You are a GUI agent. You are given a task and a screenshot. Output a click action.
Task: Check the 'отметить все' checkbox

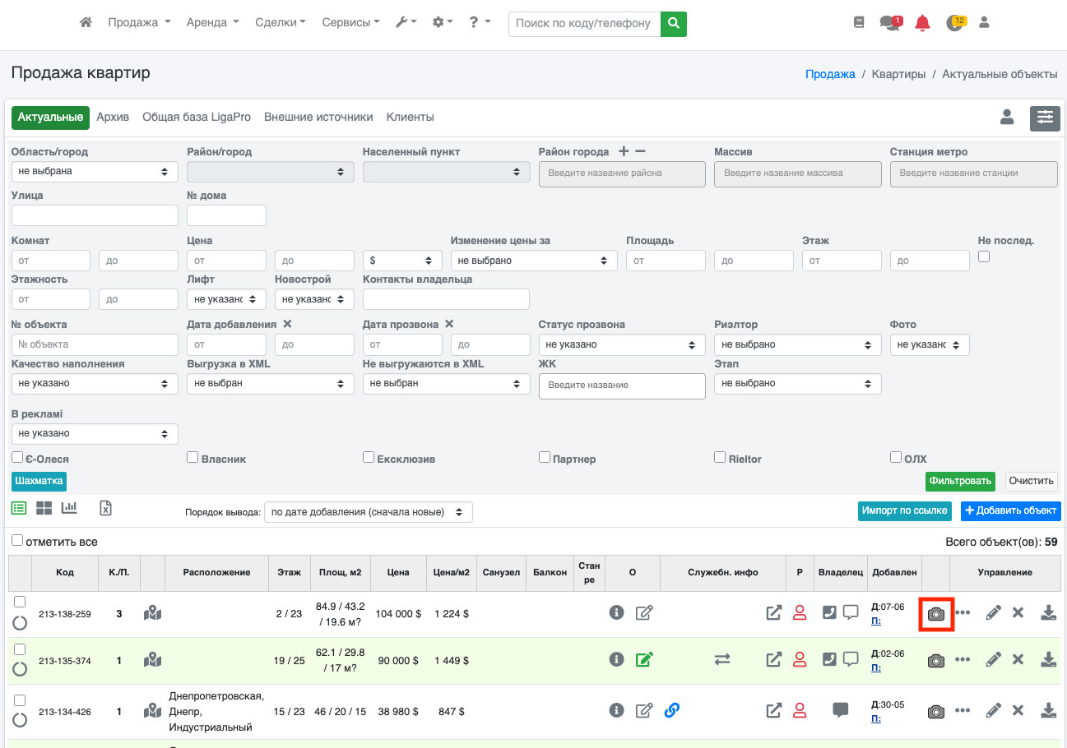coord(17,541)
